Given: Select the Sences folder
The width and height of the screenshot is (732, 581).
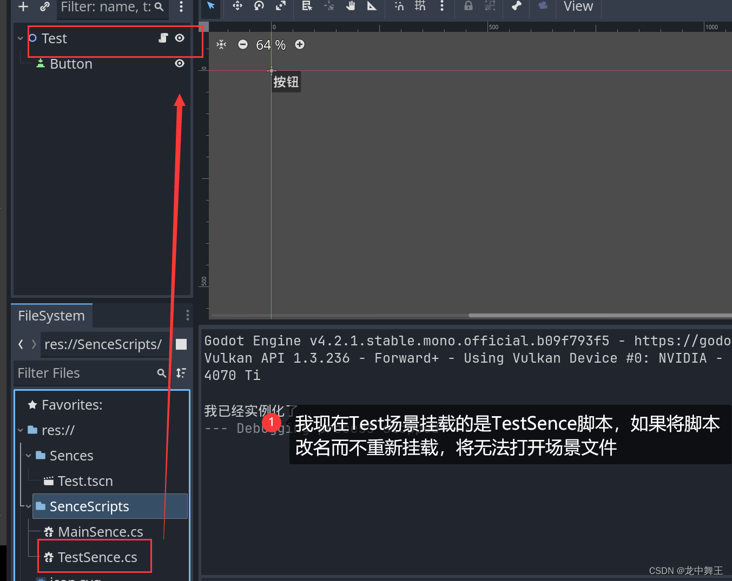Looking at the screenshot, I should point(71,456).
